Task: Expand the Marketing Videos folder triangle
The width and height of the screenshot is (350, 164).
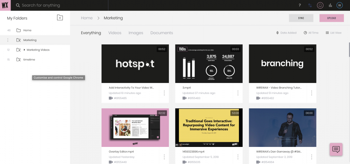Action: 24,50
